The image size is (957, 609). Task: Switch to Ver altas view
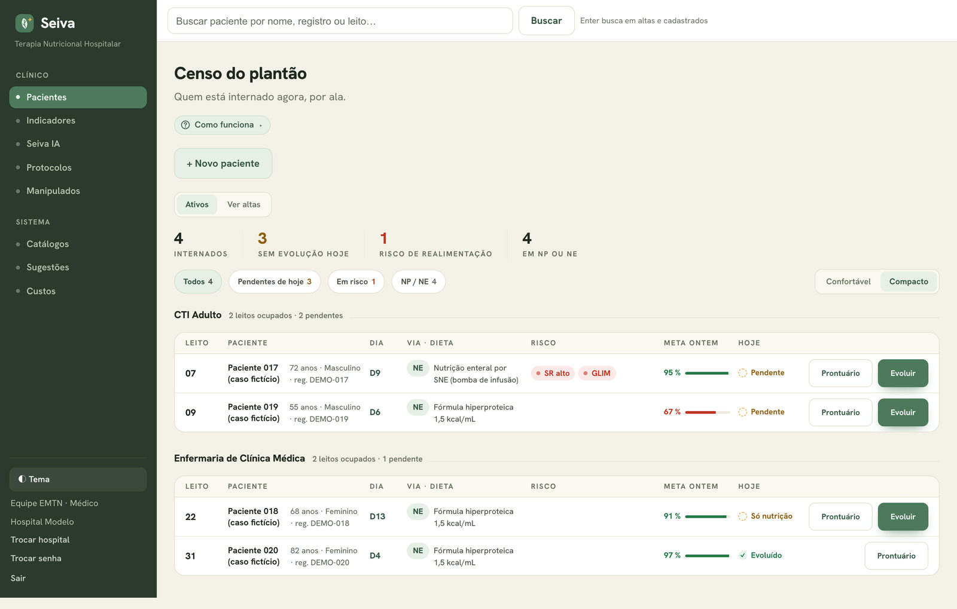tap(243, 204)
